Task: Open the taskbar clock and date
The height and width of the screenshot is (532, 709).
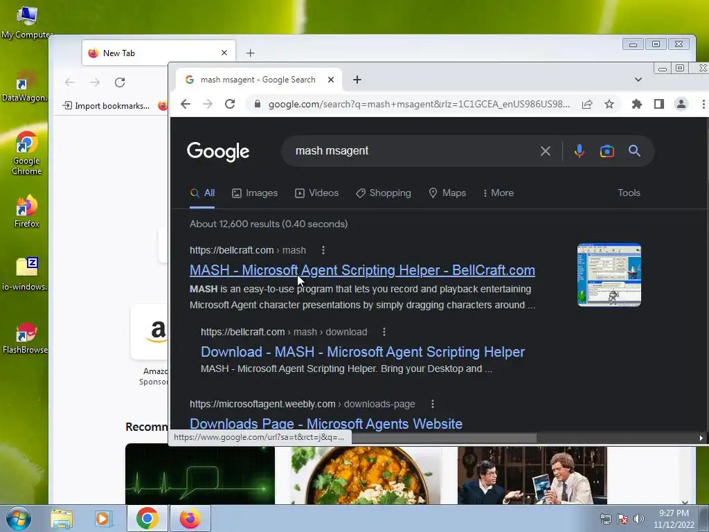Action: click(x=674, y=519)
